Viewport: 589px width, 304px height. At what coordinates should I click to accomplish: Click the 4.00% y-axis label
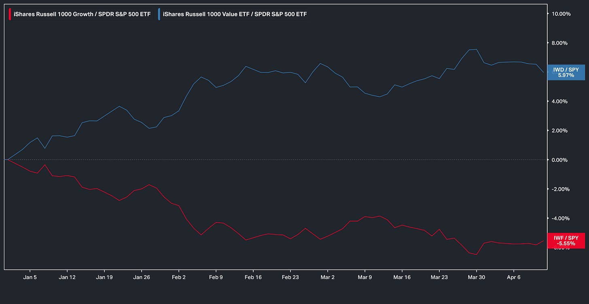(x=560, y=101)
